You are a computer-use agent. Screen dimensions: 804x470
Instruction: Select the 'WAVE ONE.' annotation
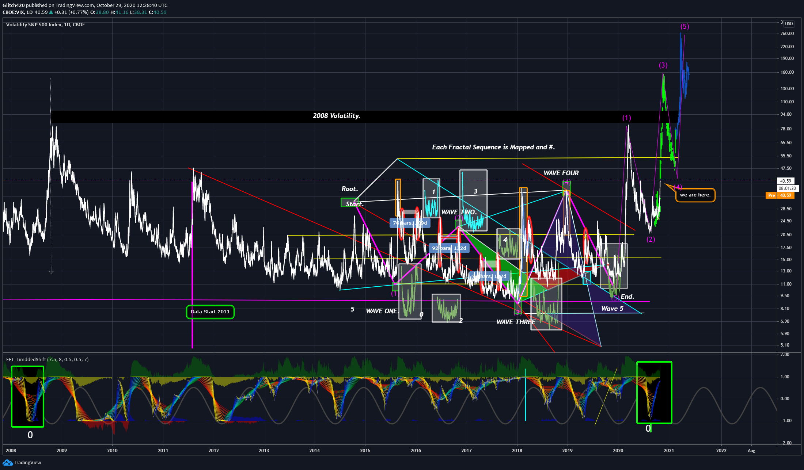click(382, 311)
